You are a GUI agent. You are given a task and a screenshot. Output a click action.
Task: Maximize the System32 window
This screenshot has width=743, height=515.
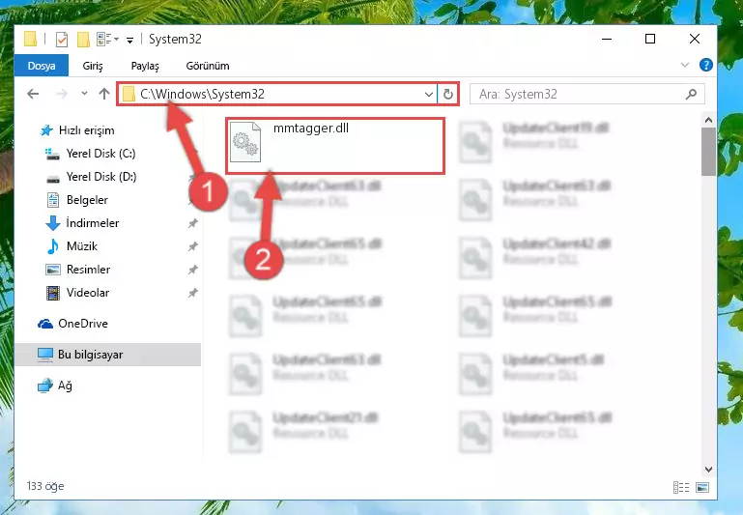click(650, 39)
